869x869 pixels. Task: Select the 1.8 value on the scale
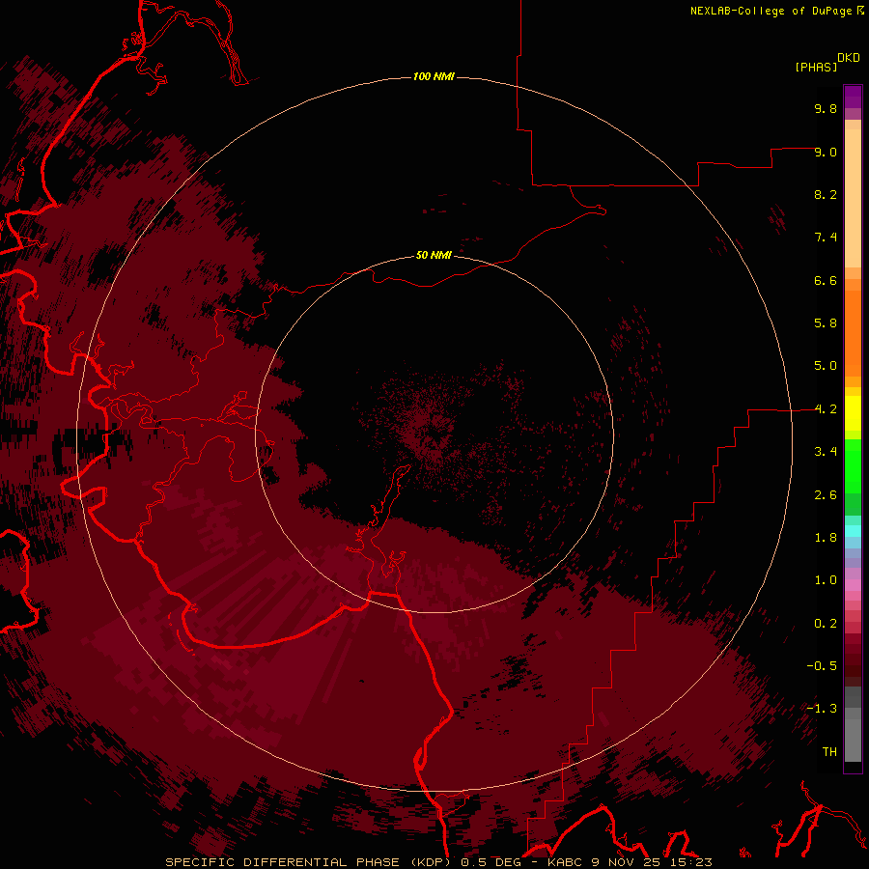[x=826, y=538]
